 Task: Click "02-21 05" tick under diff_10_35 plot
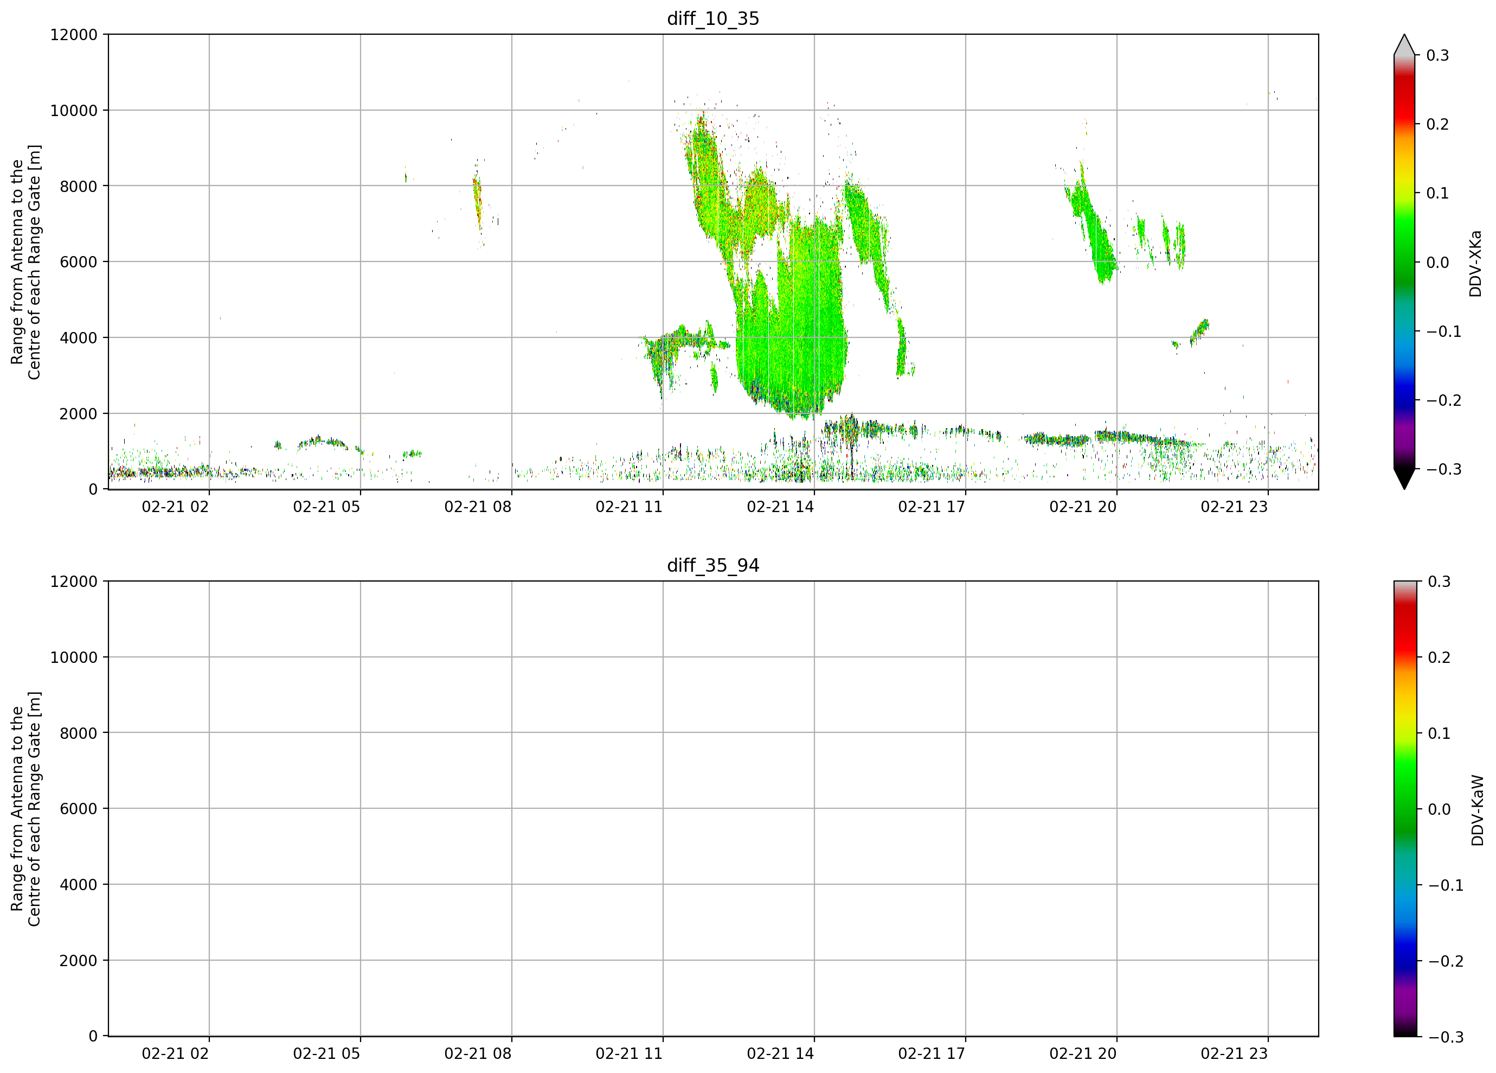pyautogui.click(x=326, y=507)
